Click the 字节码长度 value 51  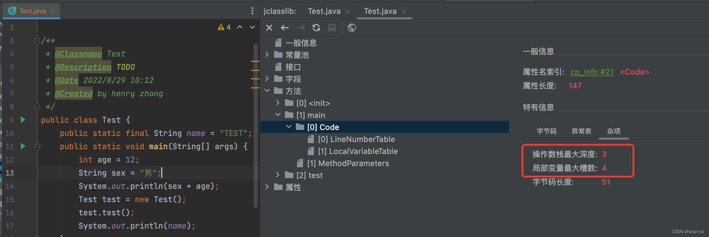pyautogui.click(x=606, y=182)
